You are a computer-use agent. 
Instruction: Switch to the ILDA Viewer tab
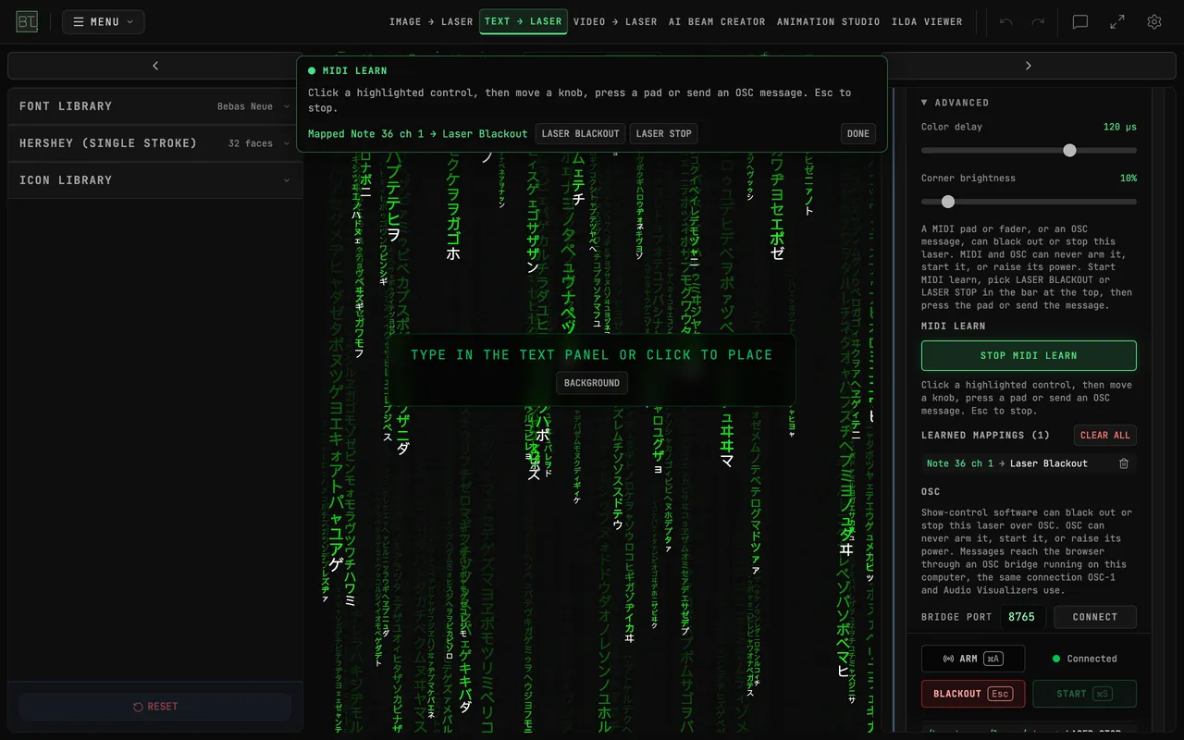927,21
